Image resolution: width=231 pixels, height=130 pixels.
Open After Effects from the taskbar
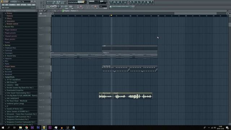pos(32,127)
